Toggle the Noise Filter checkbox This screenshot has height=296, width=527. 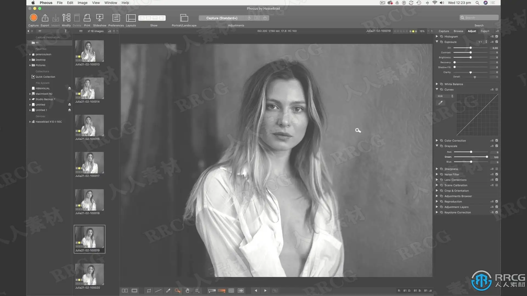point(497,174)
